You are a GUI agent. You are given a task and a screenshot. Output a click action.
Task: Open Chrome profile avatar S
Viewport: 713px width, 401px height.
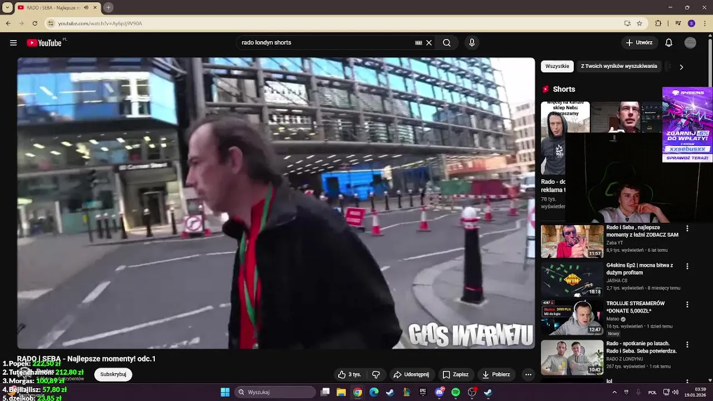[x=691, y=23]
